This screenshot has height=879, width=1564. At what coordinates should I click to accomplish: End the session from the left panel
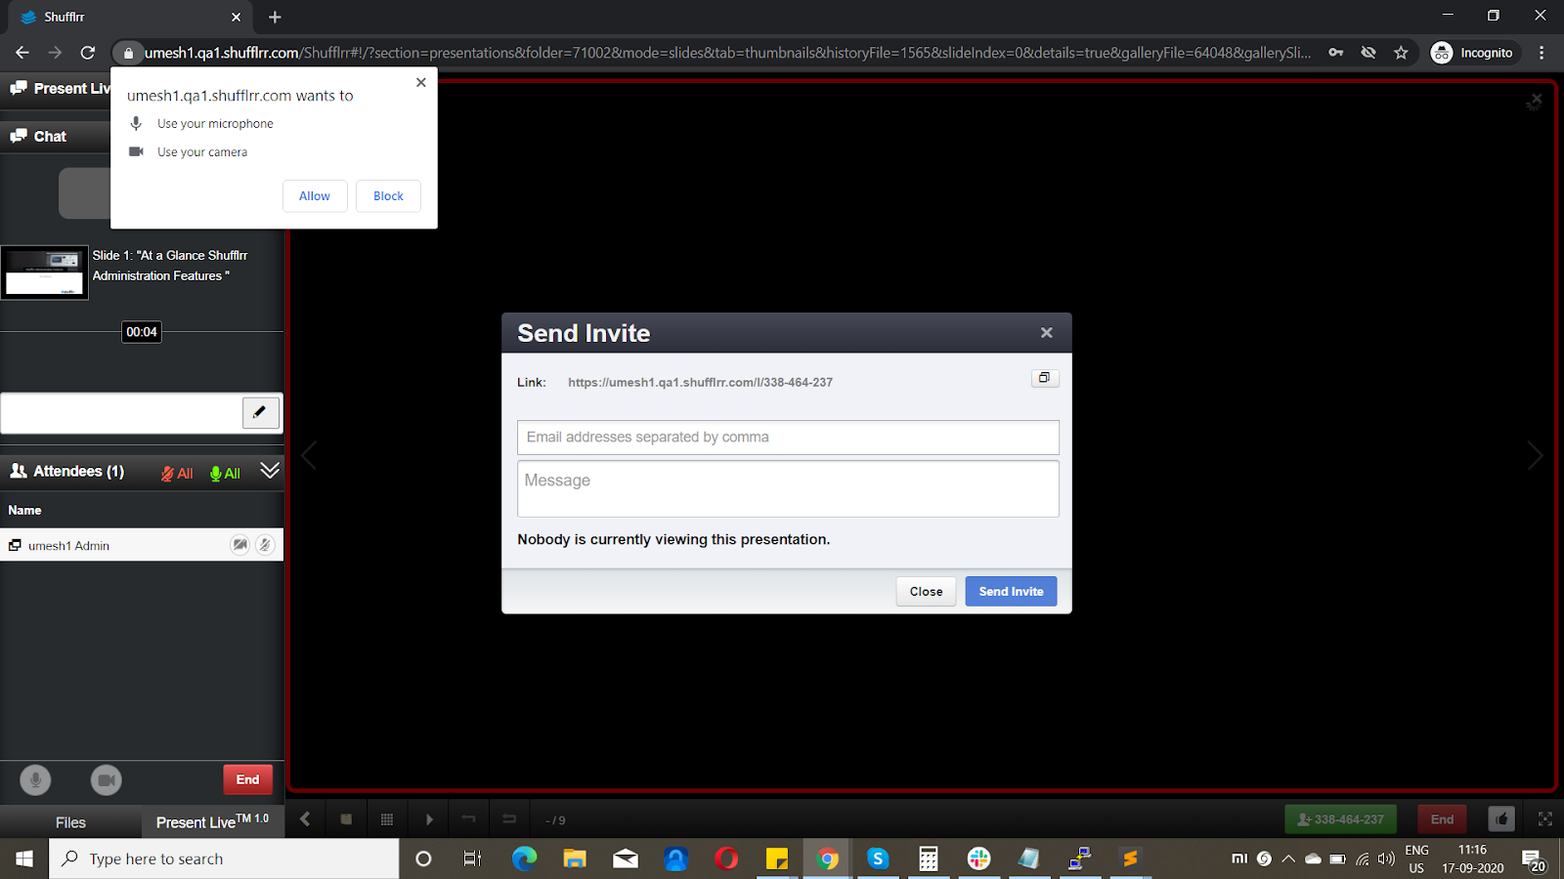click(247, 779)
